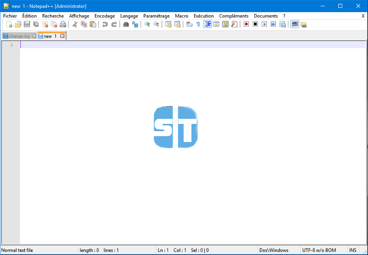
Task: Switch to the change.log tab
Action: [20, 36]
